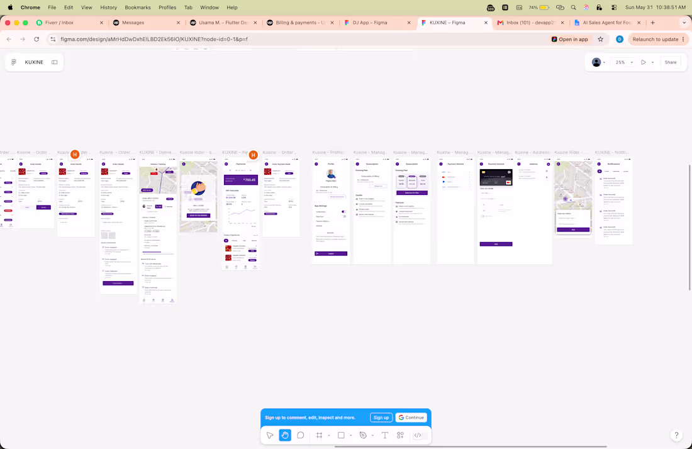Click the H avatar on Order frame
Screen dimensions: 692x449
pyautogui.click(x=75, y=154)
